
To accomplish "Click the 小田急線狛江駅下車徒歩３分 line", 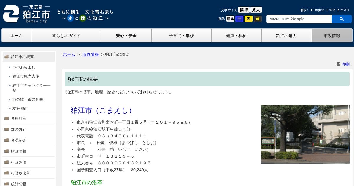I will (104, 129).
